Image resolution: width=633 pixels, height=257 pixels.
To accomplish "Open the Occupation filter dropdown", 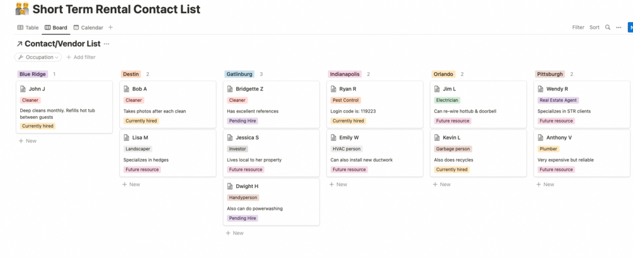I will pyautogui.click(x=38, y=57).
